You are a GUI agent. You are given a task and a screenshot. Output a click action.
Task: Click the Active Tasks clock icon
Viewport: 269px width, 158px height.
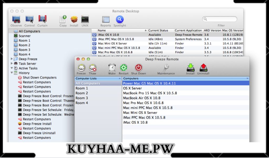tap(16, 68)
